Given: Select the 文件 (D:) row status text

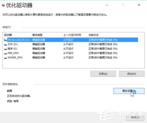Looking at the screenshot, I should (103, 44).
